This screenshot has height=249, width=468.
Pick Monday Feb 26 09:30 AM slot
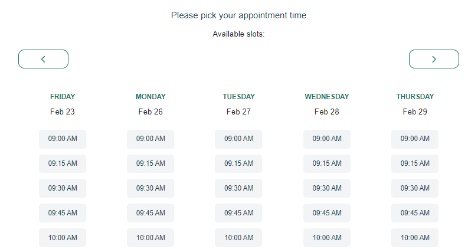point(150,188)
